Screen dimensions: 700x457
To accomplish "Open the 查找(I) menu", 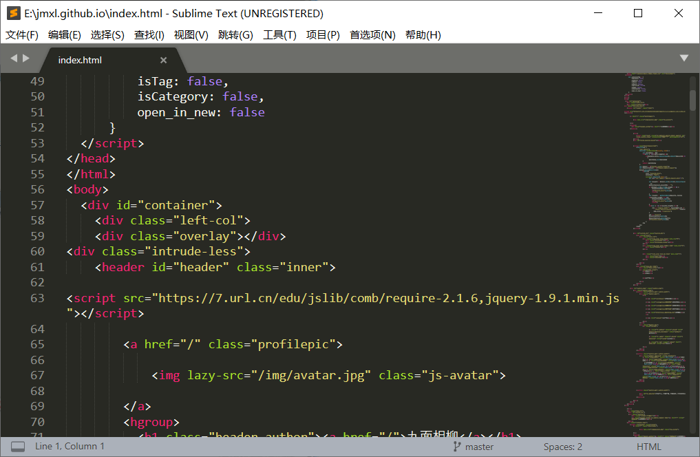I will coord(149,35).
